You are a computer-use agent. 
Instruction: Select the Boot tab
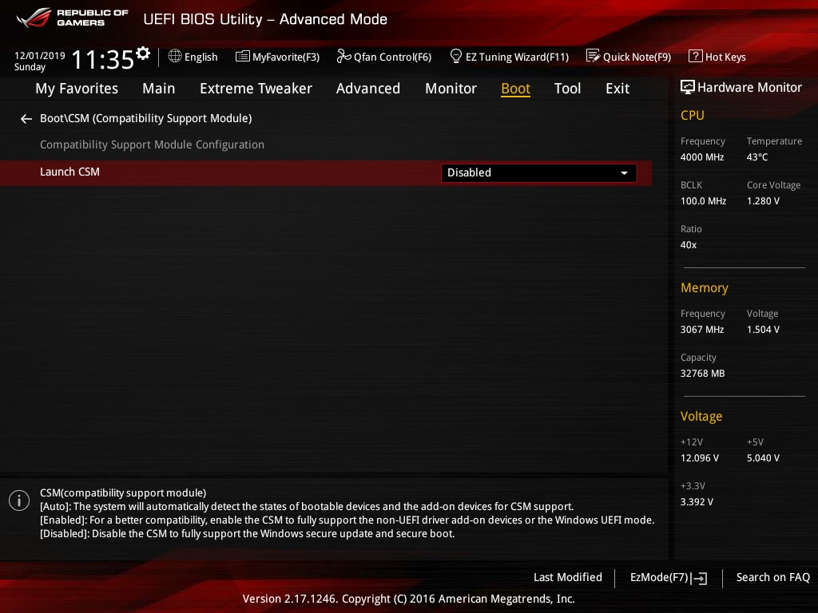(515, 89)
